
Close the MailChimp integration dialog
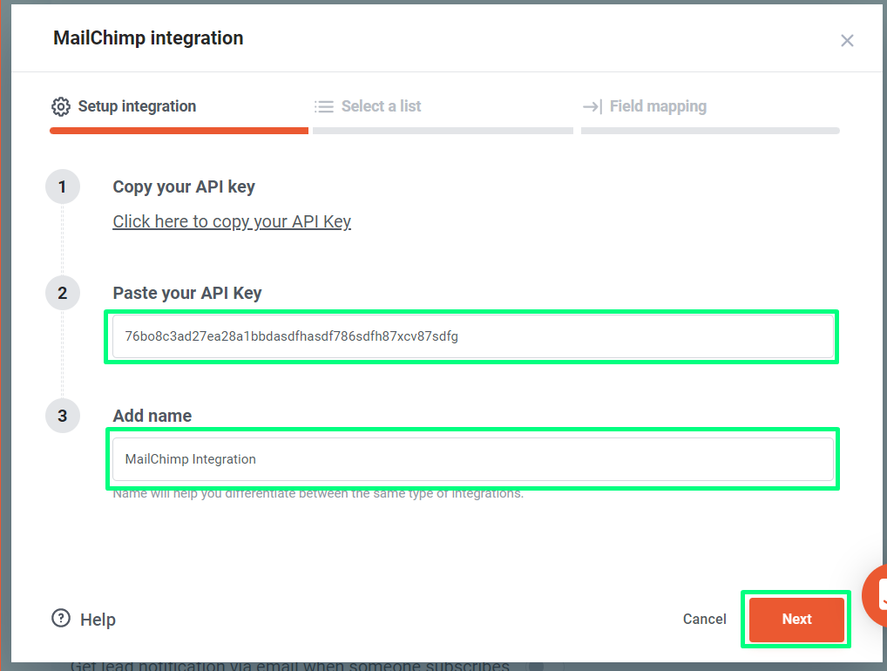click(847, 41)
